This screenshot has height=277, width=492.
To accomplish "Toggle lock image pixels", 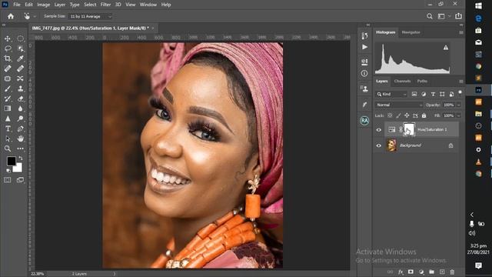I will point(398,115).
